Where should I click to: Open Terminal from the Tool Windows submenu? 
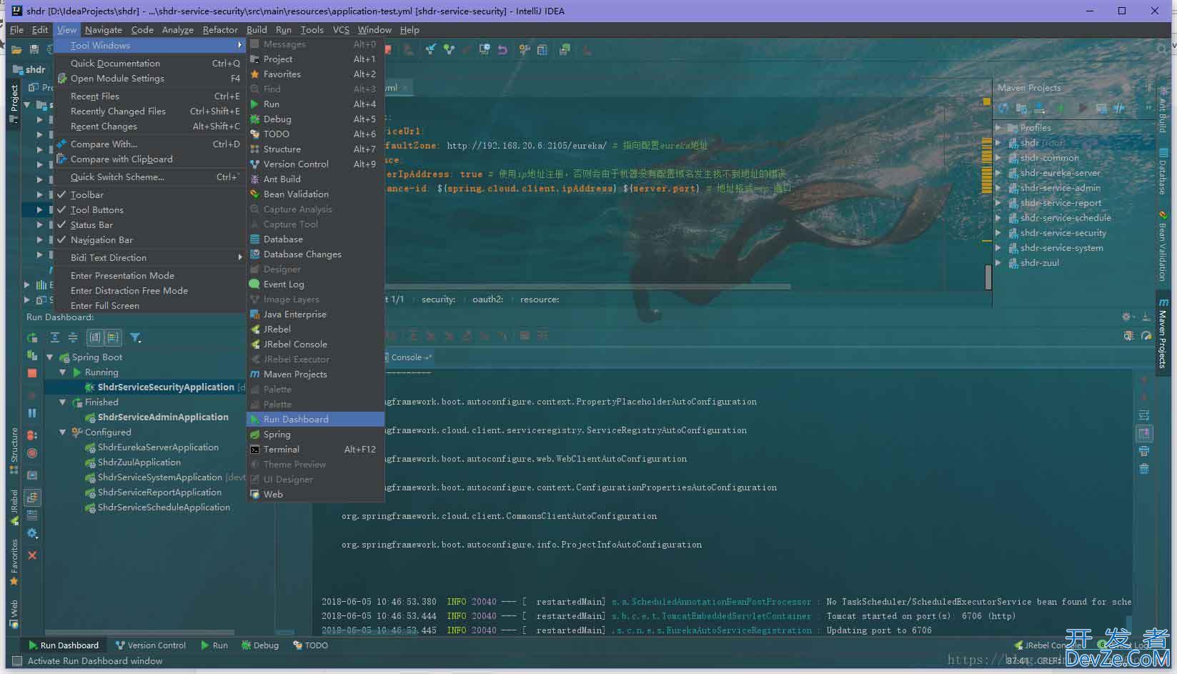tap(315, 450)
